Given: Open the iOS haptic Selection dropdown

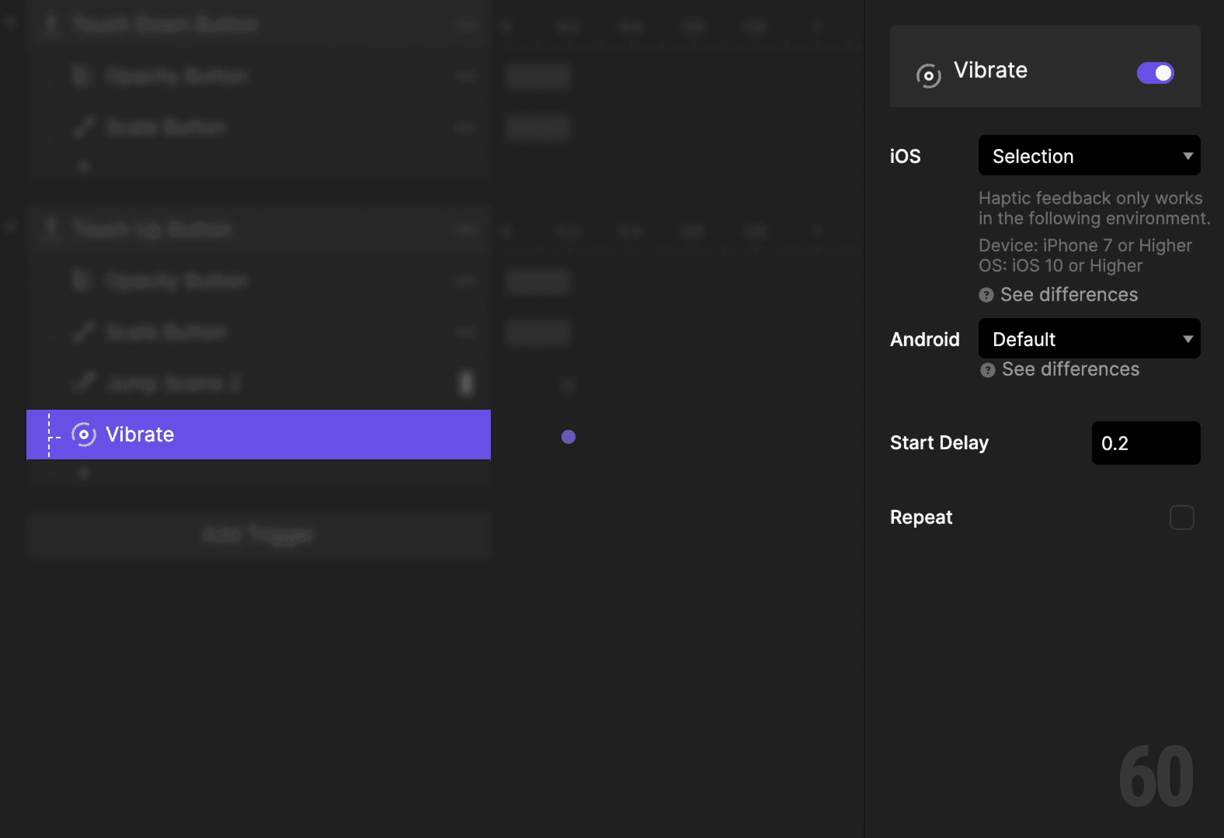Looking at the screenshot, I should 1088,156.
